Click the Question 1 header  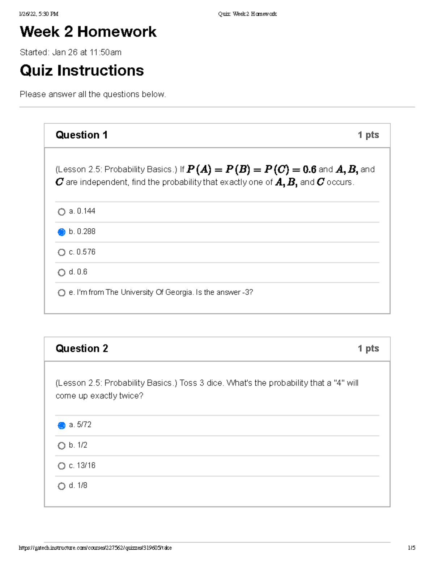click(x=81, y=135)
